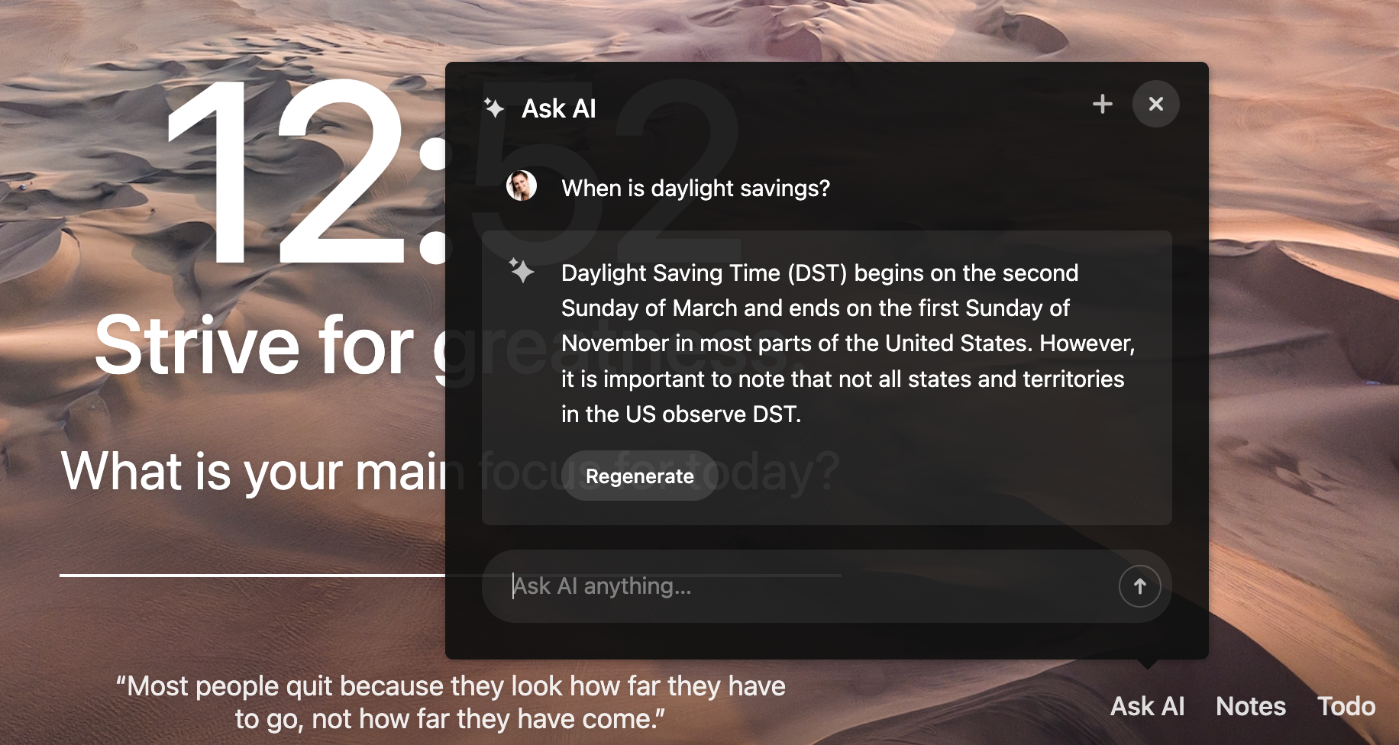Click the 'When is daylight savings?' message
The width and height of the screenshot is (1399, 745).
click(x=696, y=188)
